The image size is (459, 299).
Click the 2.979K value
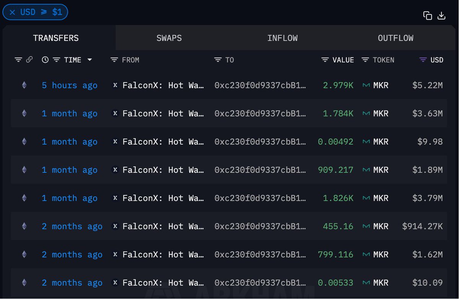coord(338,85)
